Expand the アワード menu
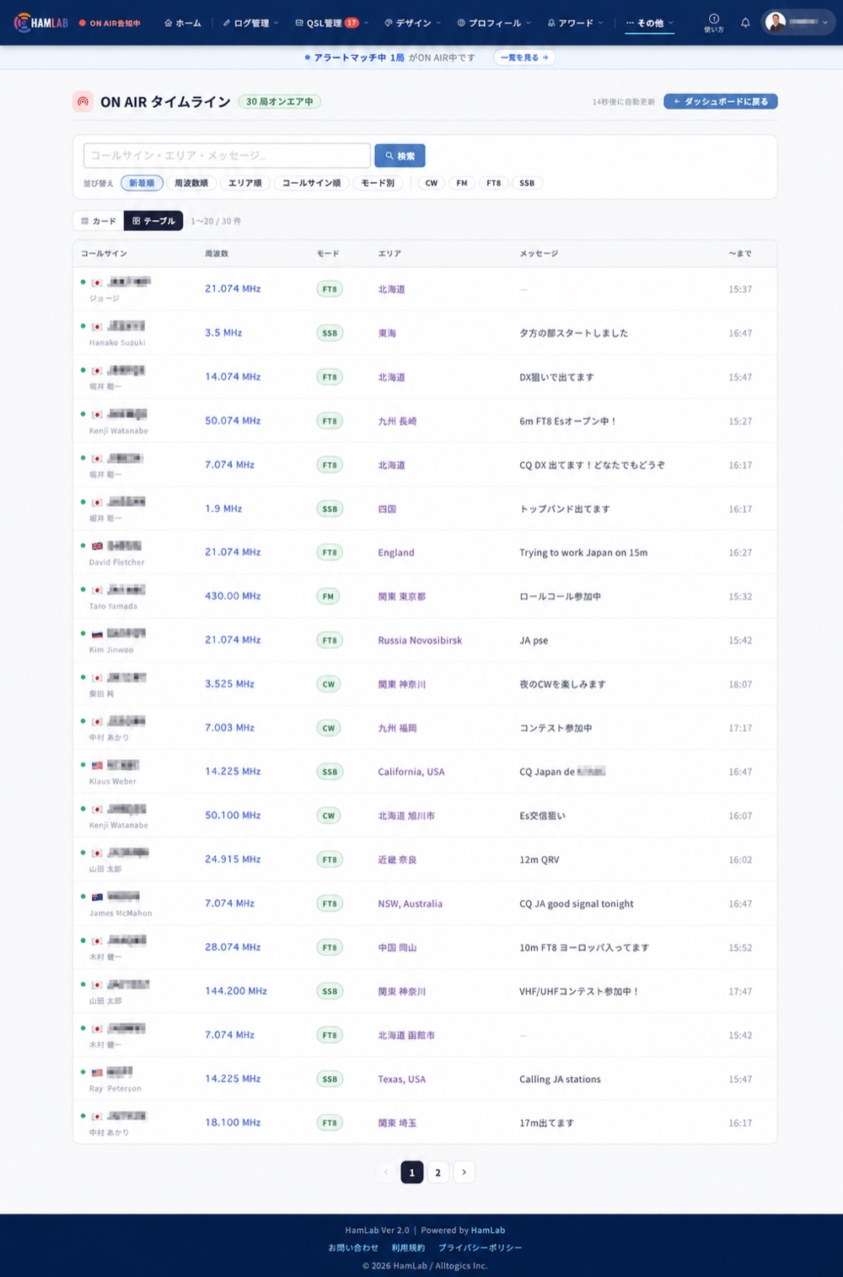Viewport: 843px width, 1277px height. pos(575,23)
